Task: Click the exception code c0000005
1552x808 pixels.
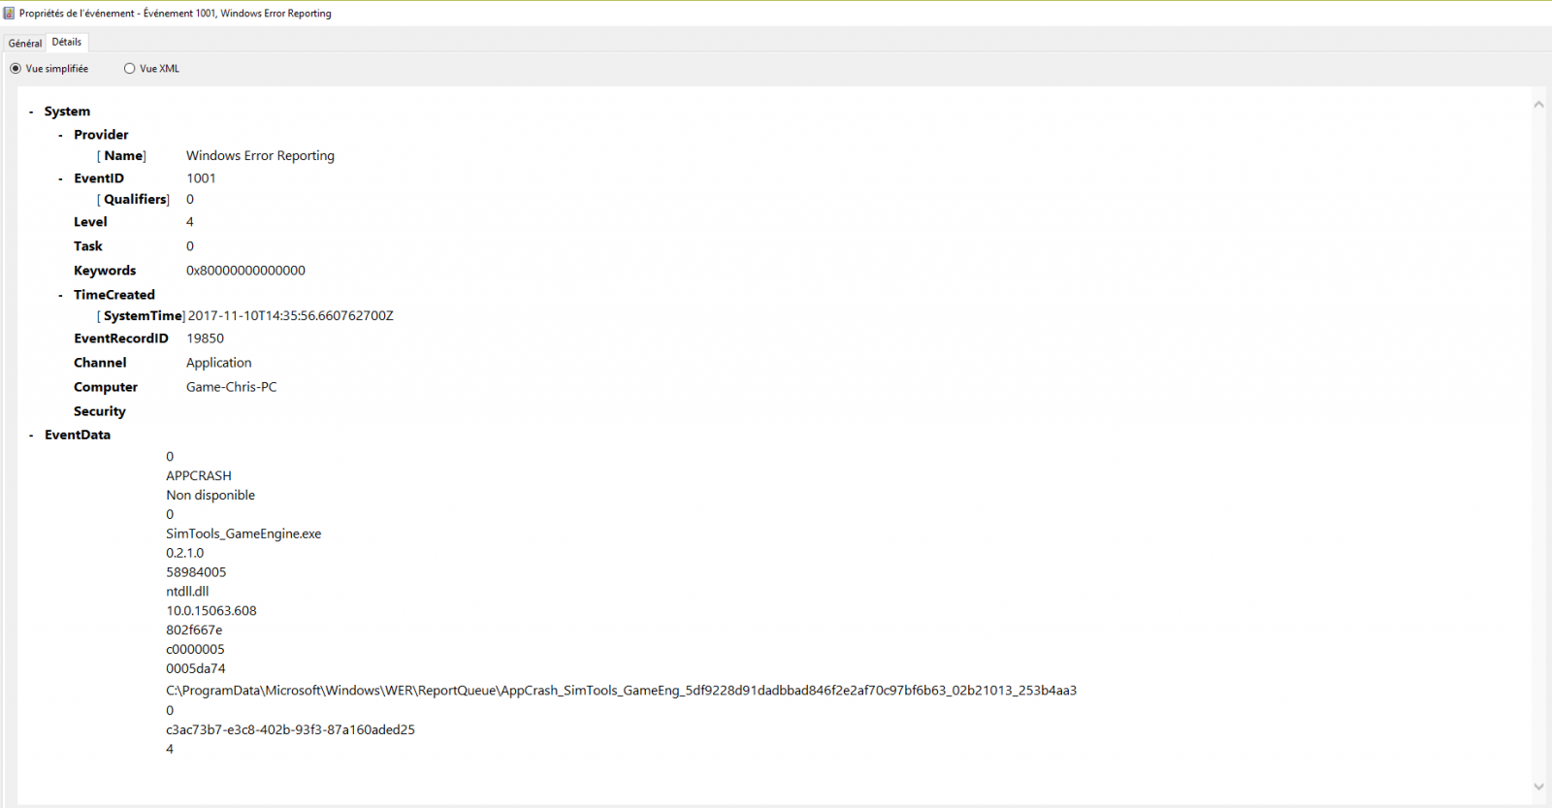Action: tap(195, 650)
